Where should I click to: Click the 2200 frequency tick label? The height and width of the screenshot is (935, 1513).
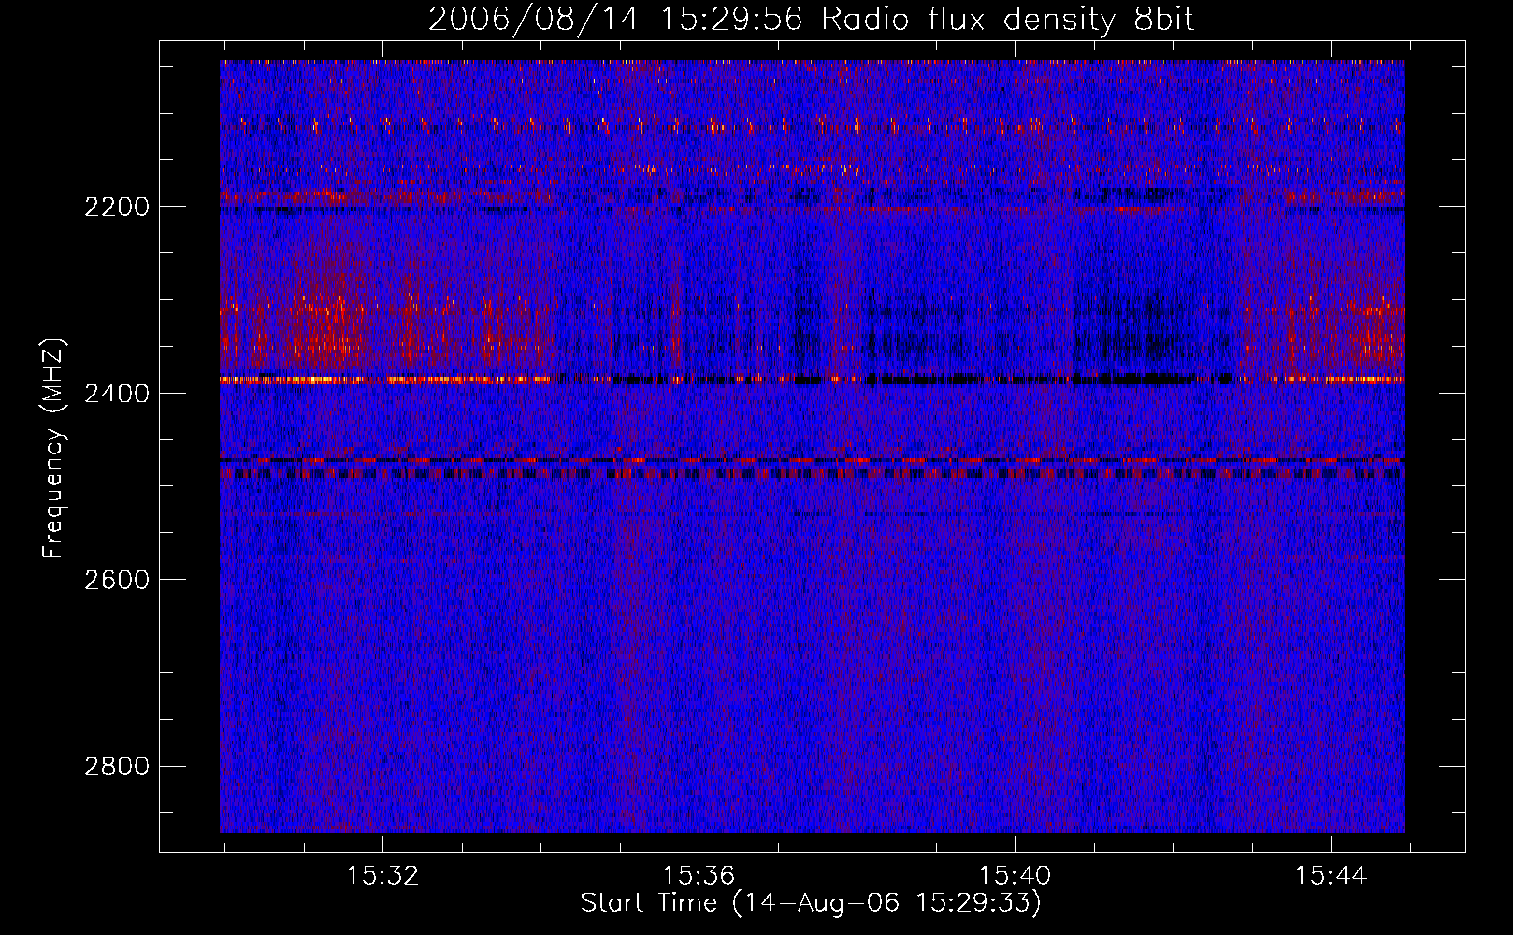click(x=117, y=207)
